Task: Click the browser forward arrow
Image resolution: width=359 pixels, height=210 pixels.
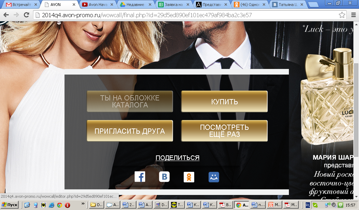Action: (x=16, y=15)
